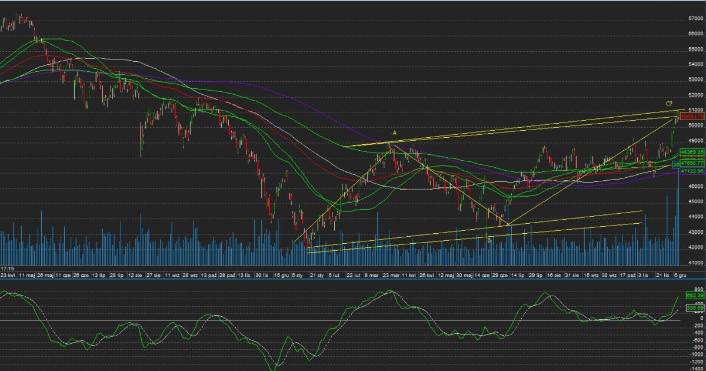The height and width of the screenshot is (371, 706).
Task: Click the 335.68 signal line value tag
Action: [x=695, y=307]
